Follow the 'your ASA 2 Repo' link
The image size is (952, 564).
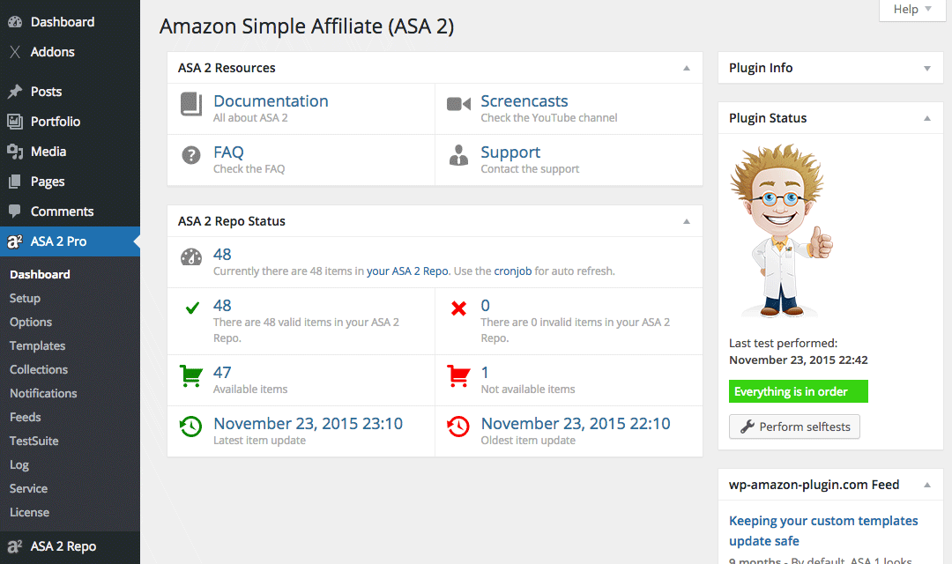pyautogui.click(x=407, y=271)
